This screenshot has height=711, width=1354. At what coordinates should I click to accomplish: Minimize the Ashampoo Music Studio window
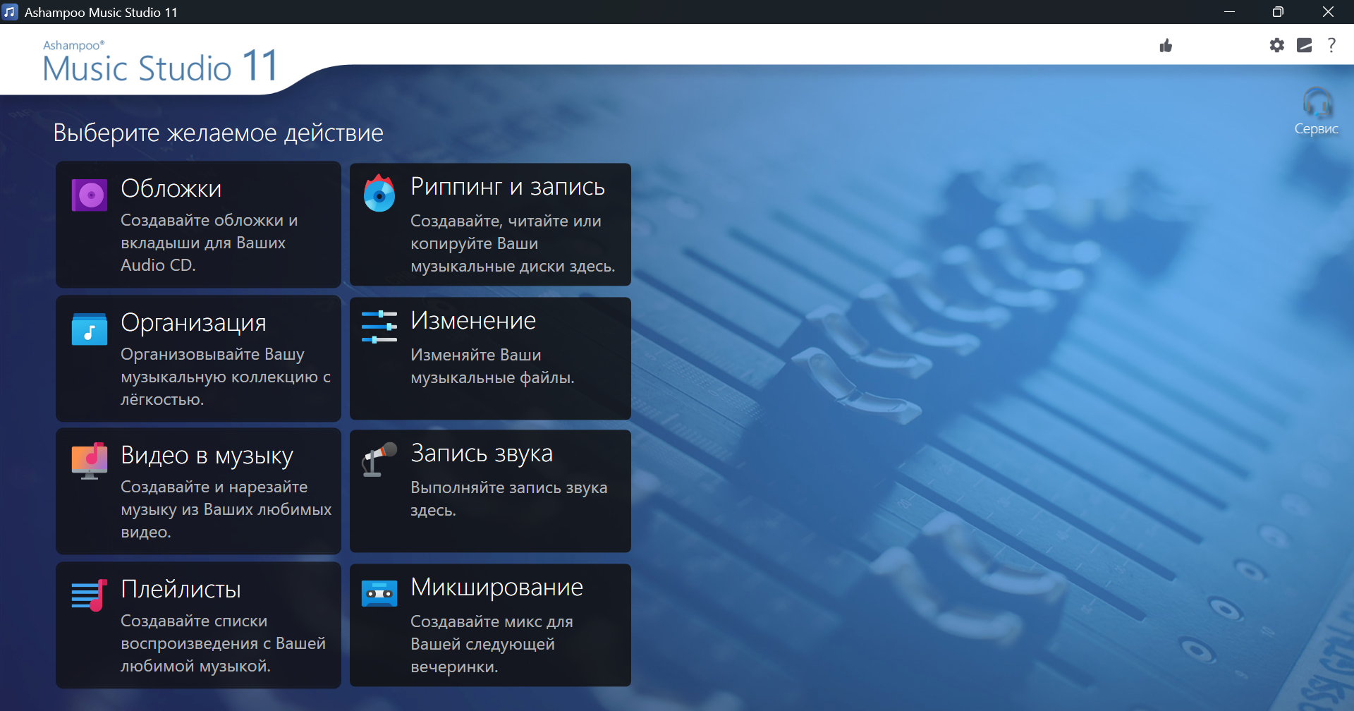[1229, 12]
